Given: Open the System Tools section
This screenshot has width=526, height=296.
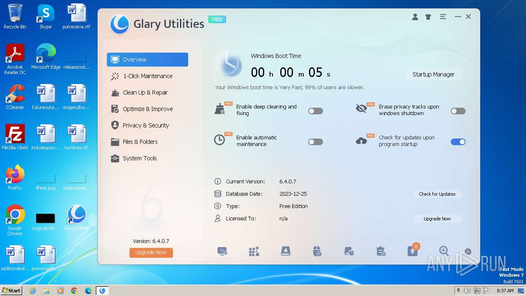Looking at the screenshot, I should pyautogui.click(x=148, y=158).
